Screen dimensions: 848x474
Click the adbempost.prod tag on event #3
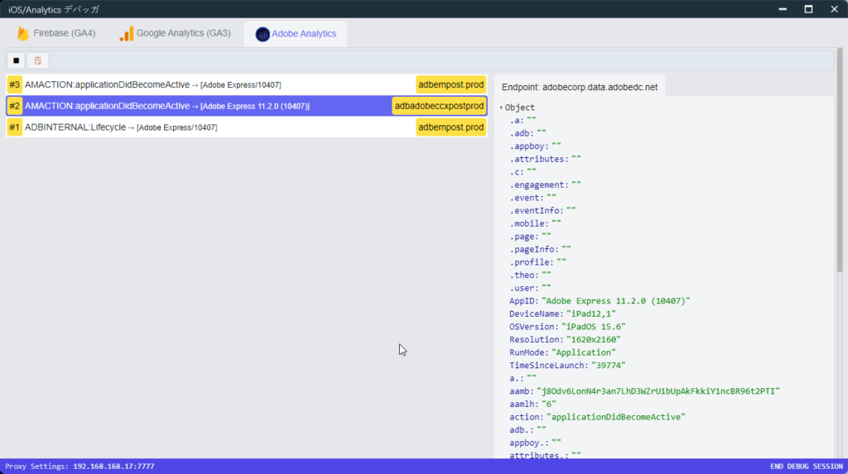[450, 84]
